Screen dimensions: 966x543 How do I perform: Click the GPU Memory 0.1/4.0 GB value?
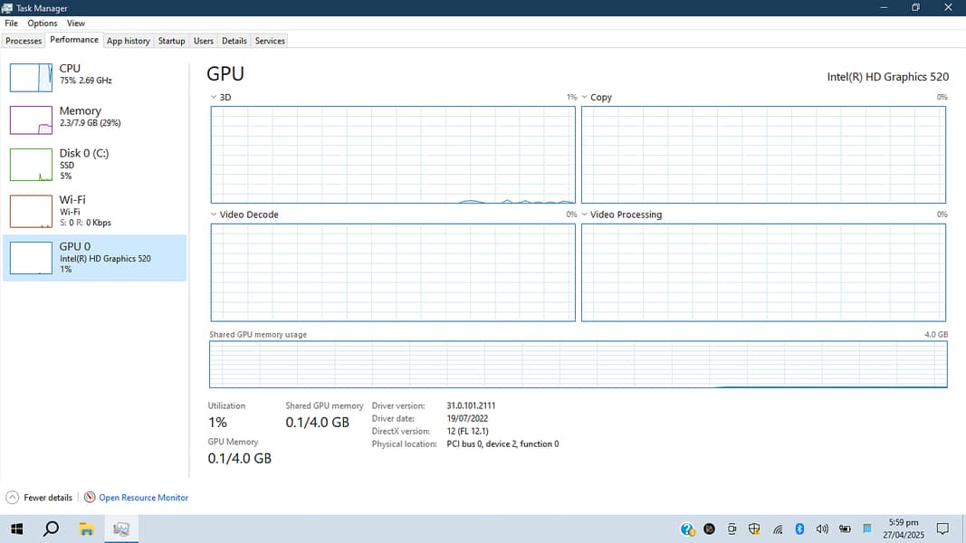(240, 459)
